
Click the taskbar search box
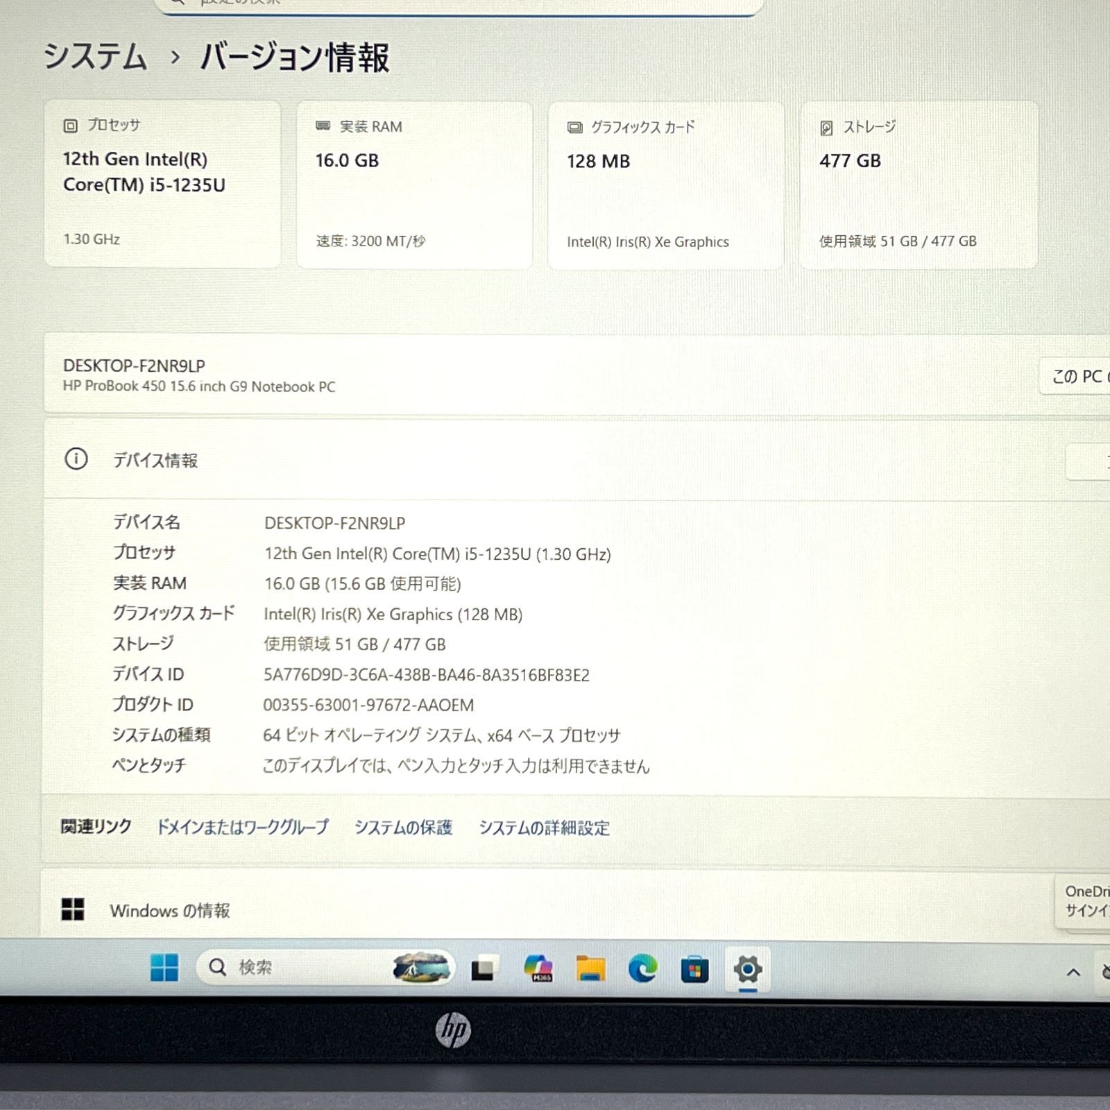(x=326, y=967)
